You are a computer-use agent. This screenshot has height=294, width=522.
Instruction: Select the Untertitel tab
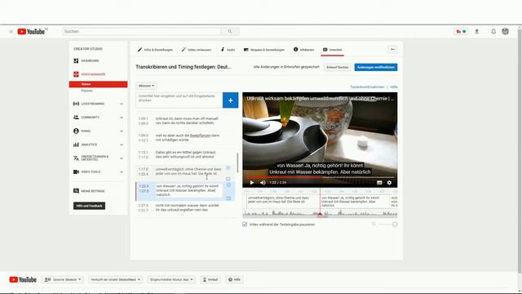point(332,50)
